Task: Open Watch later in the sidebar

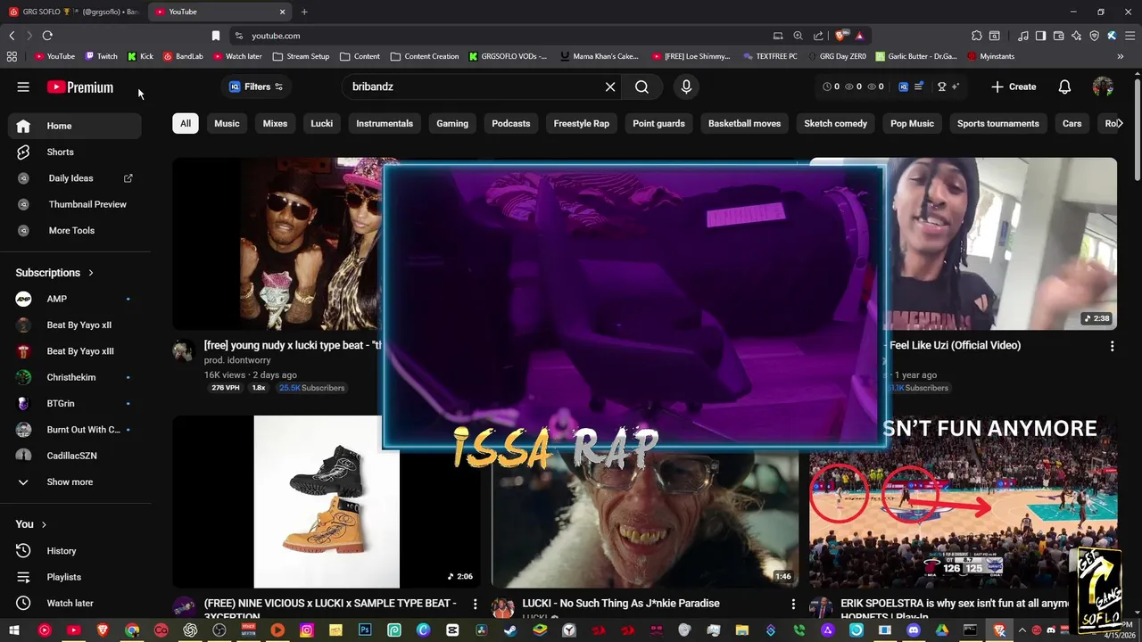Action: click(75, 603)
